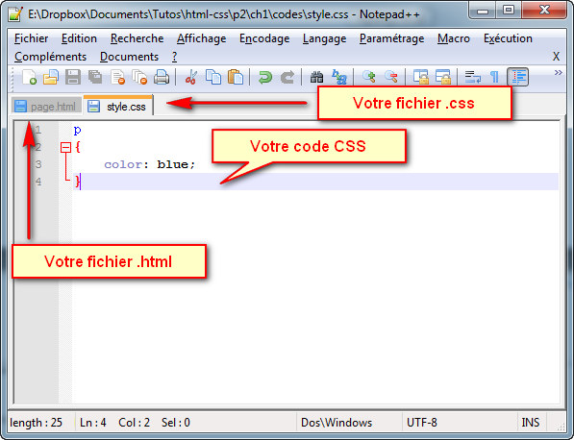Maximize the Notepad++ window
Screen dimensions: 574x440
click(509, 11)
